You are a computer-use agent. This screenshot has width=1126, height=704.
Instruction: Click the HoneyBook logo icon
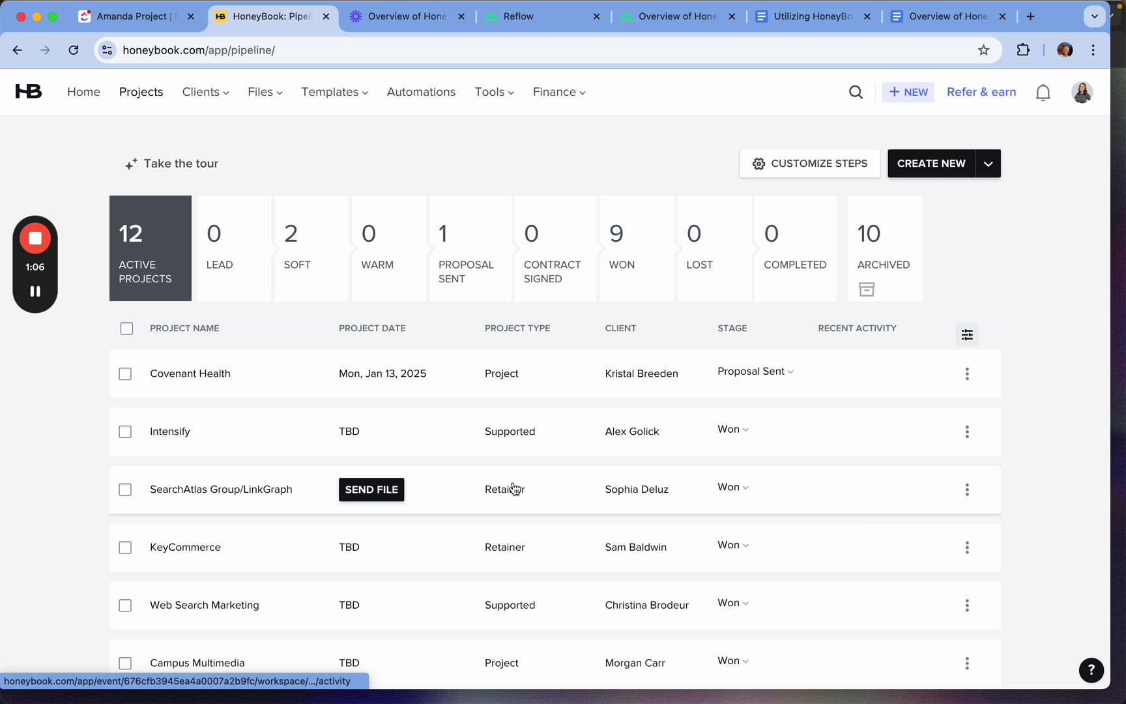click(29, 92)
